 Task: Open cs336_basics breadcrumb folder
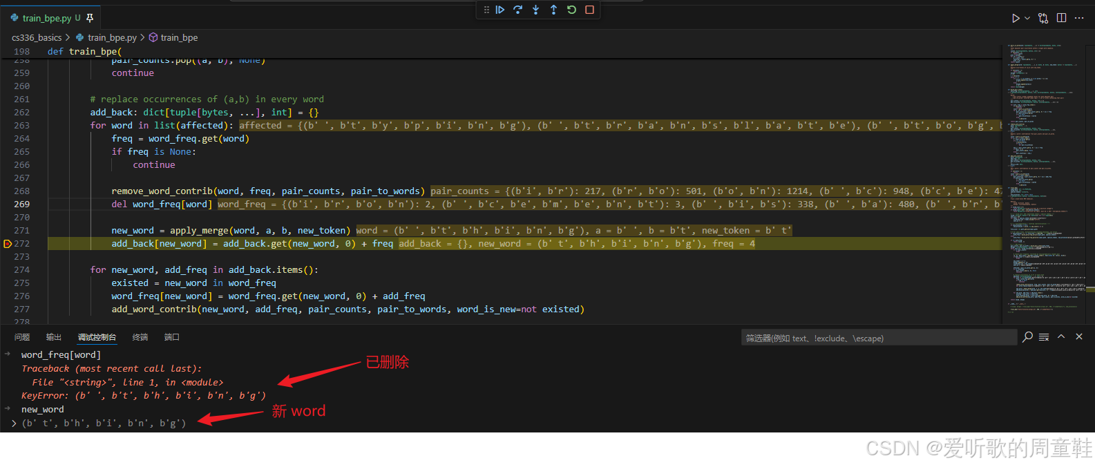tap(37, 37)
